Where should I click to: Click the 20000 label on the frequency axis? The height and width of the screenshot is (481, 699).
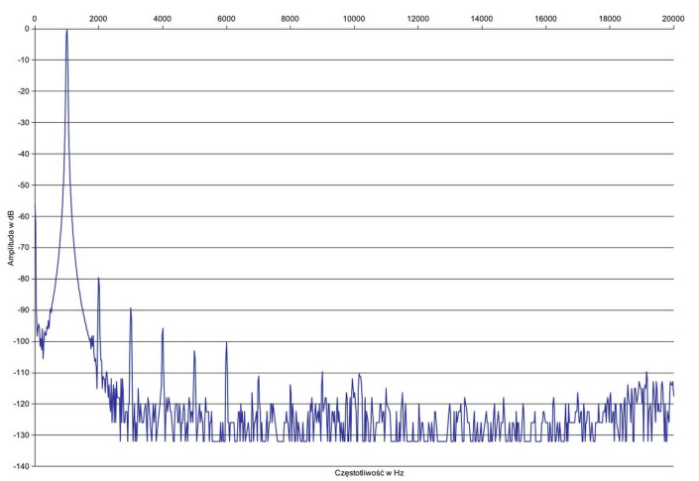pos(674,19)
